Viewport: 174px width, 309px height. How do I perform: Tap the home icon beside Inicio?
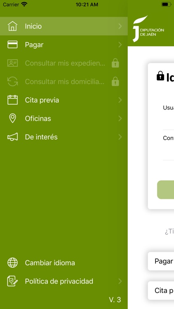[12, 26]
